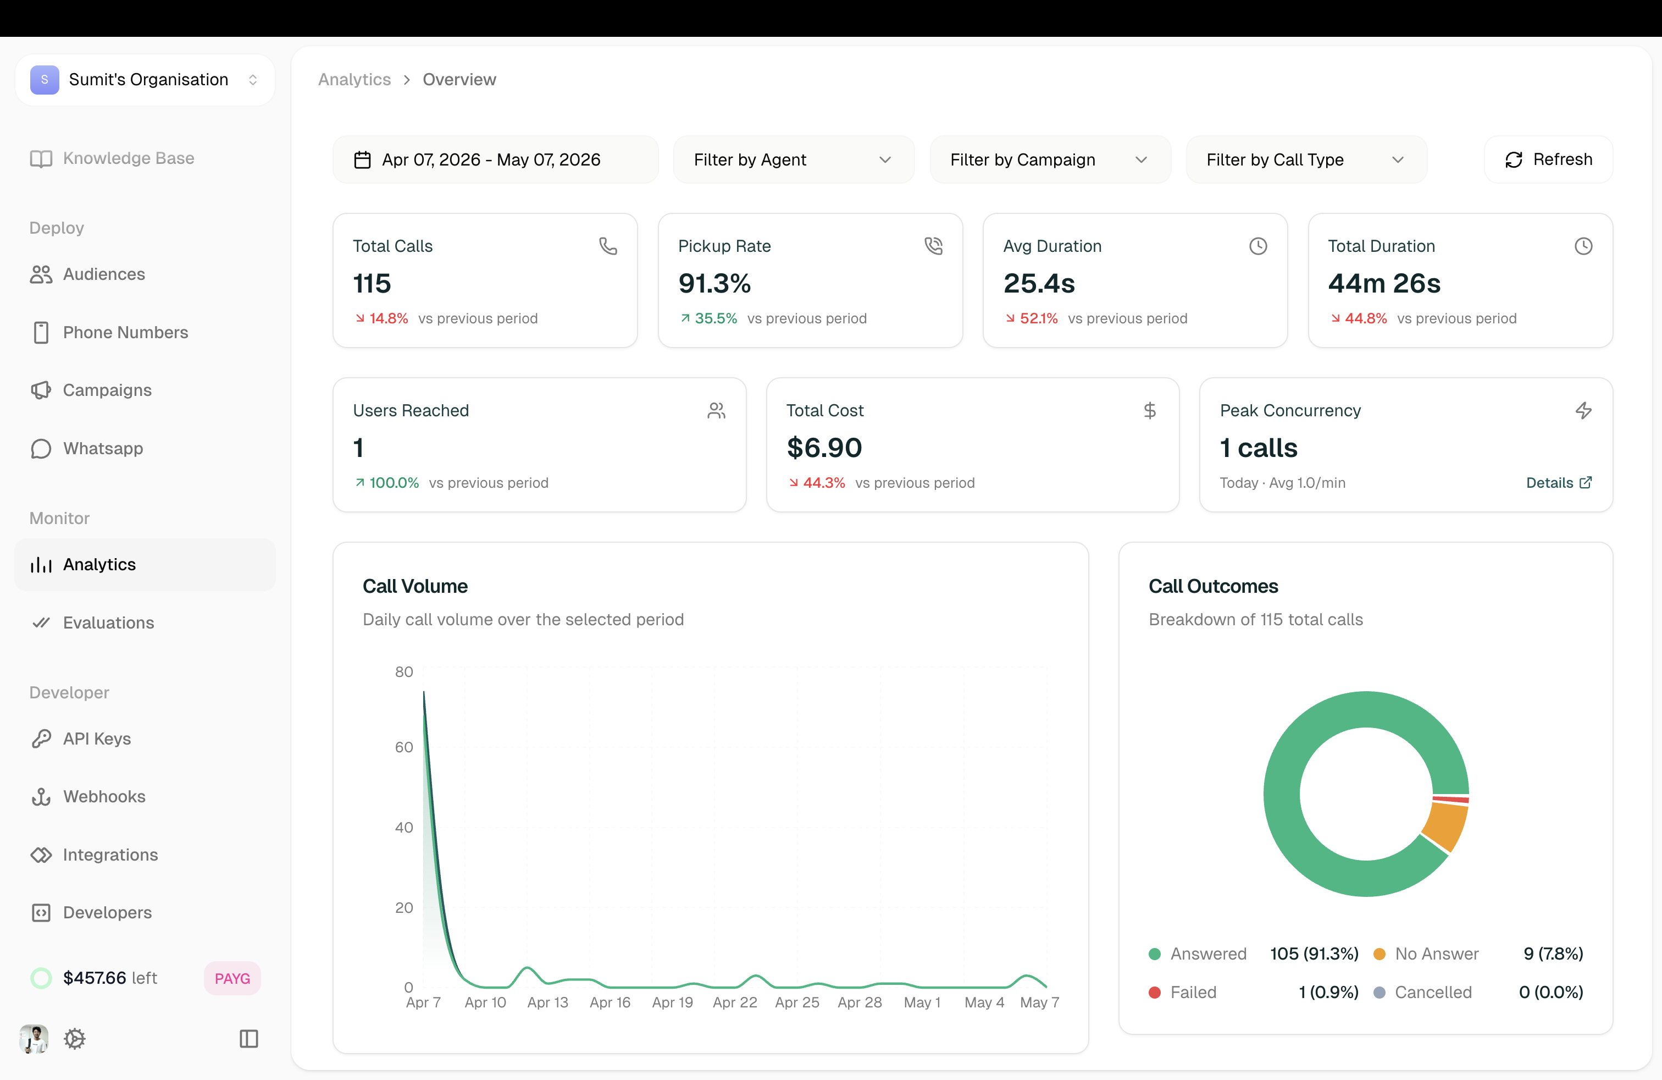Click the Answered legend green dot
Image resolution: width=1662 pixels, height=1080 pixels.
coord(1155,954)
